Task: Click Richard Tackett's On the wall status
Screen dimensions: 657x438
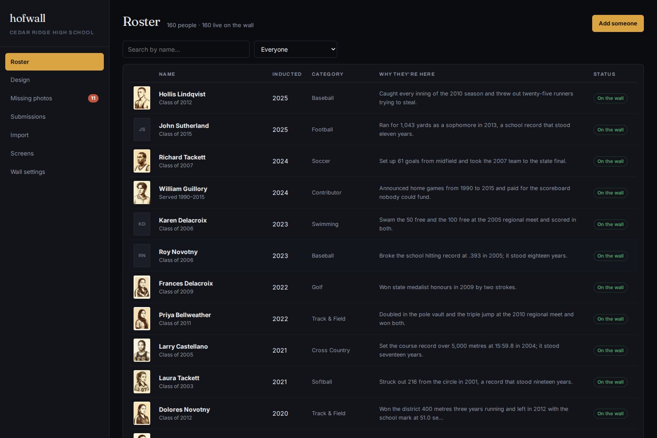Action: (x=611, y=161)
